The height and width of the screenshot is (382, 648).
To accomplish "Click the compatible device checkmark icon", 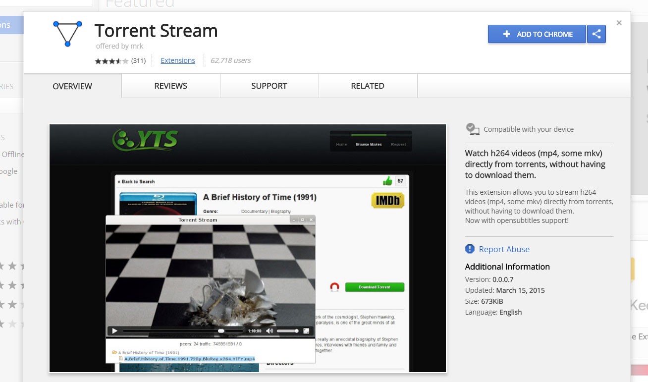I will 473,129.
